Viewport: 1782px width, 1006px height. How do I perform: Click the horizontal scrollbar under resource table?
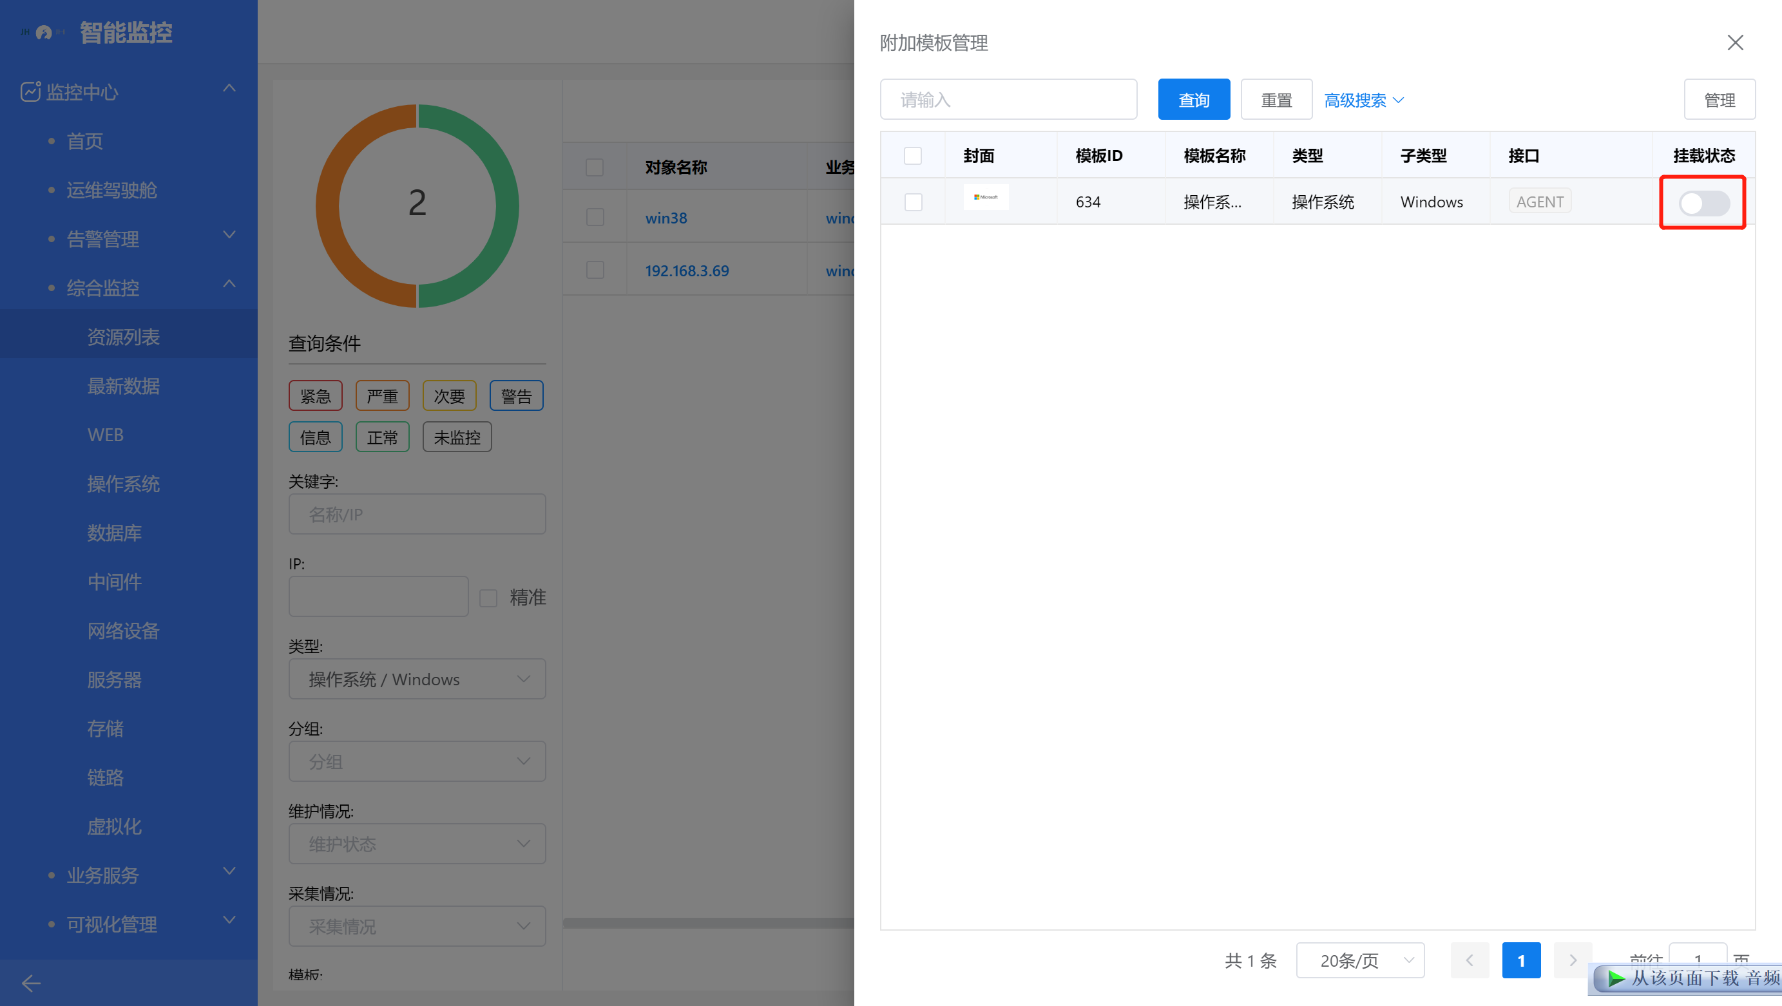pos(709,923)
